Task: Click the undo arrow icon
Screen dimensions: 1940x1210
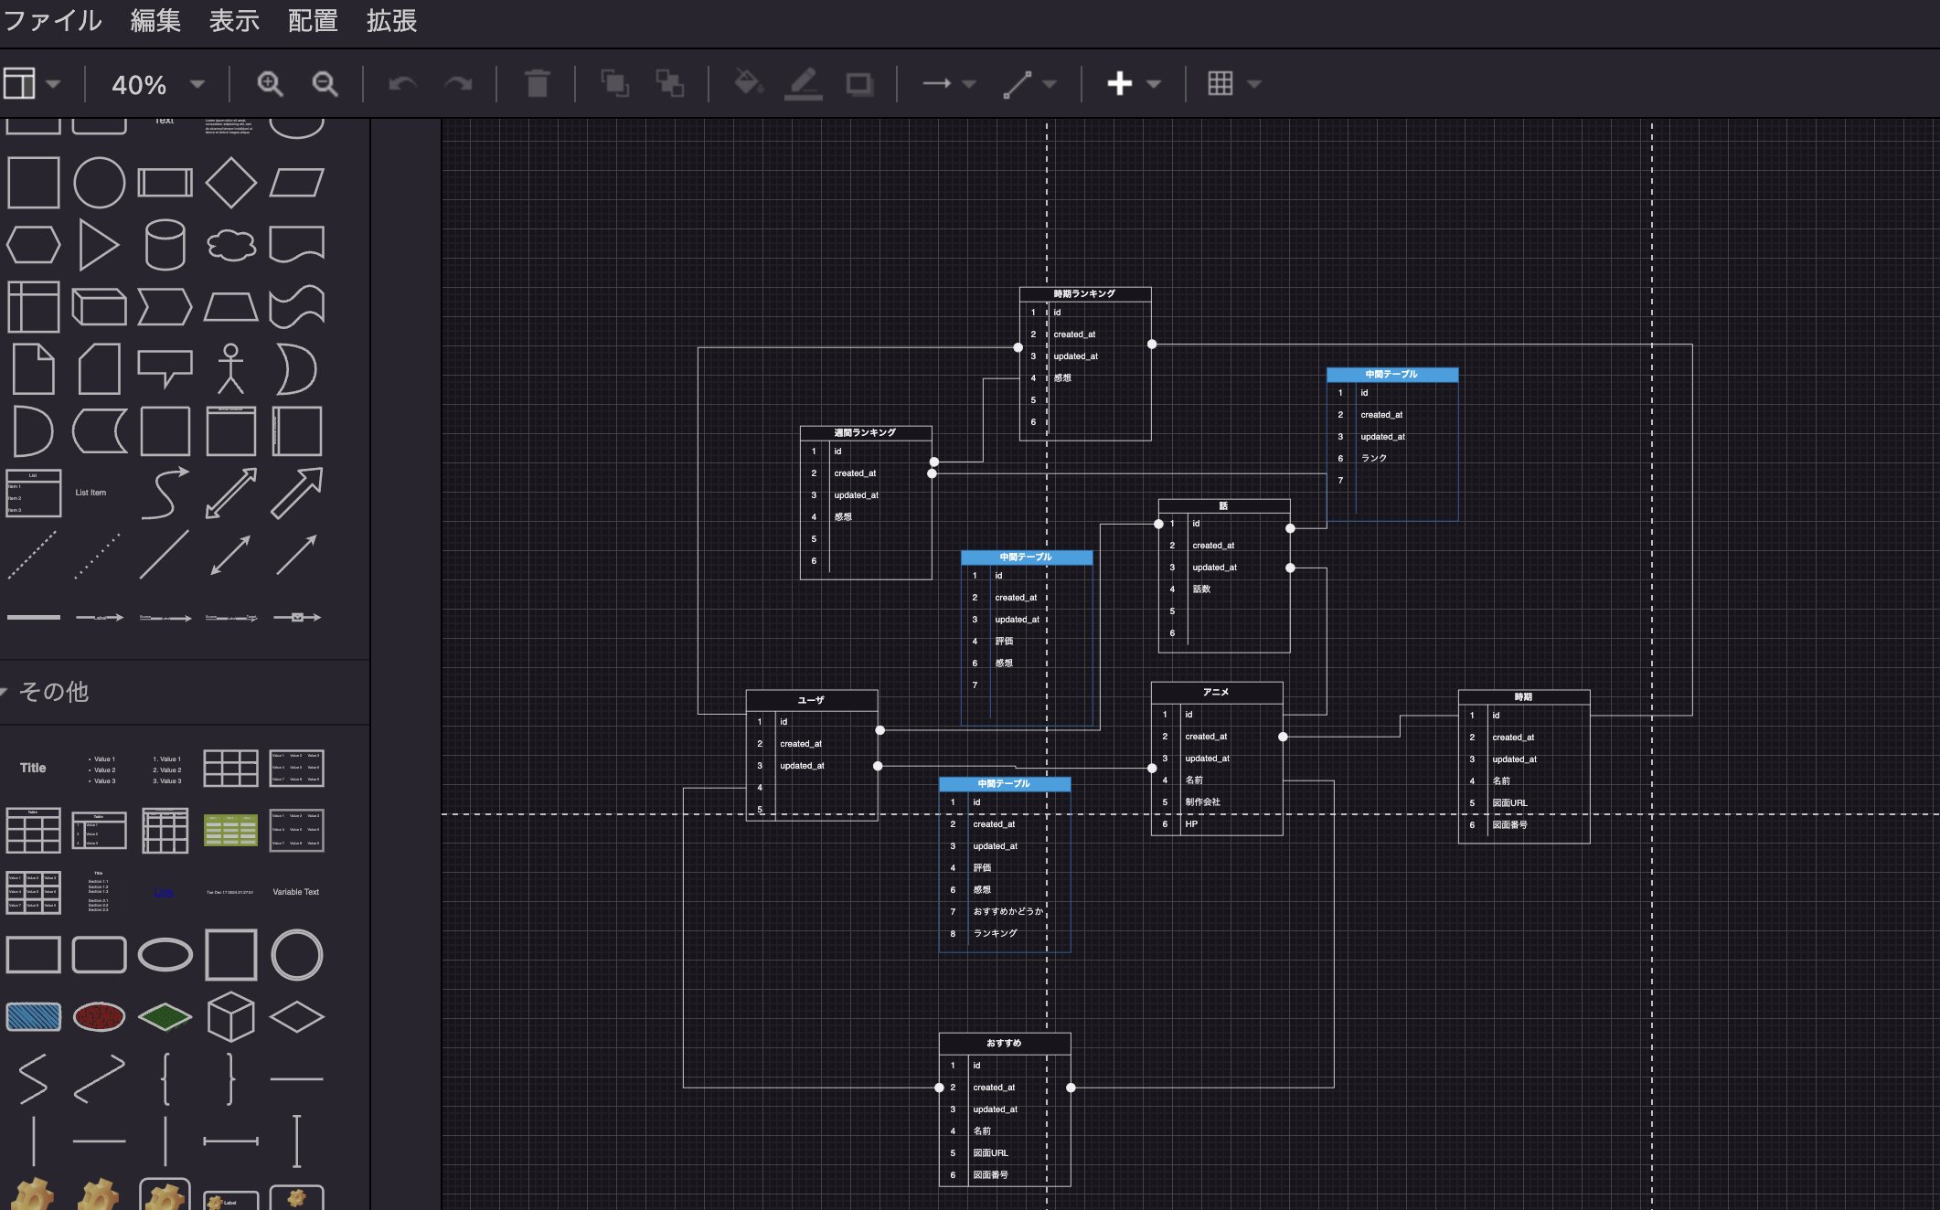Action: tap(402, 84)
